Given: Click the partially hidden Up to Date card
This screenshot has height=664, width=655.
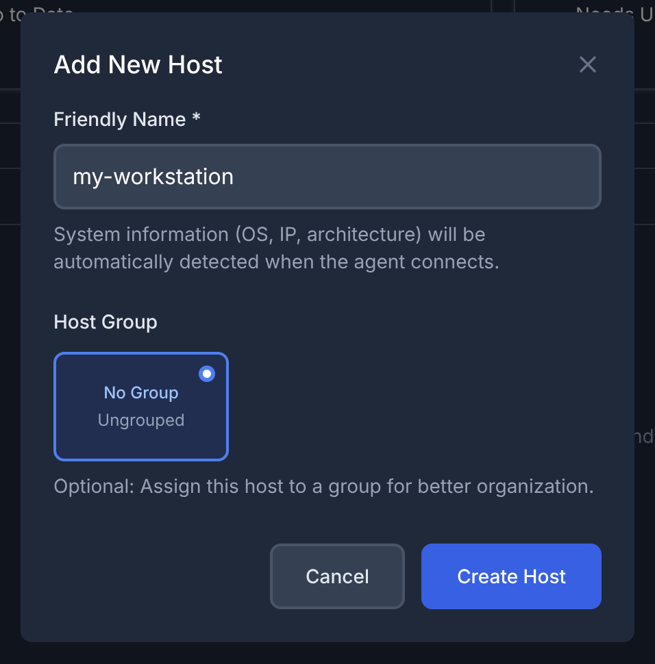Looking at the screenshot, I should point(41,10).
